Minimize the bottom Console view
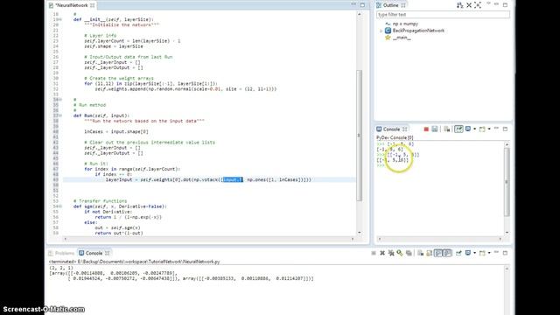The height and width of the screenshot is (315, 560). (496, 253)
